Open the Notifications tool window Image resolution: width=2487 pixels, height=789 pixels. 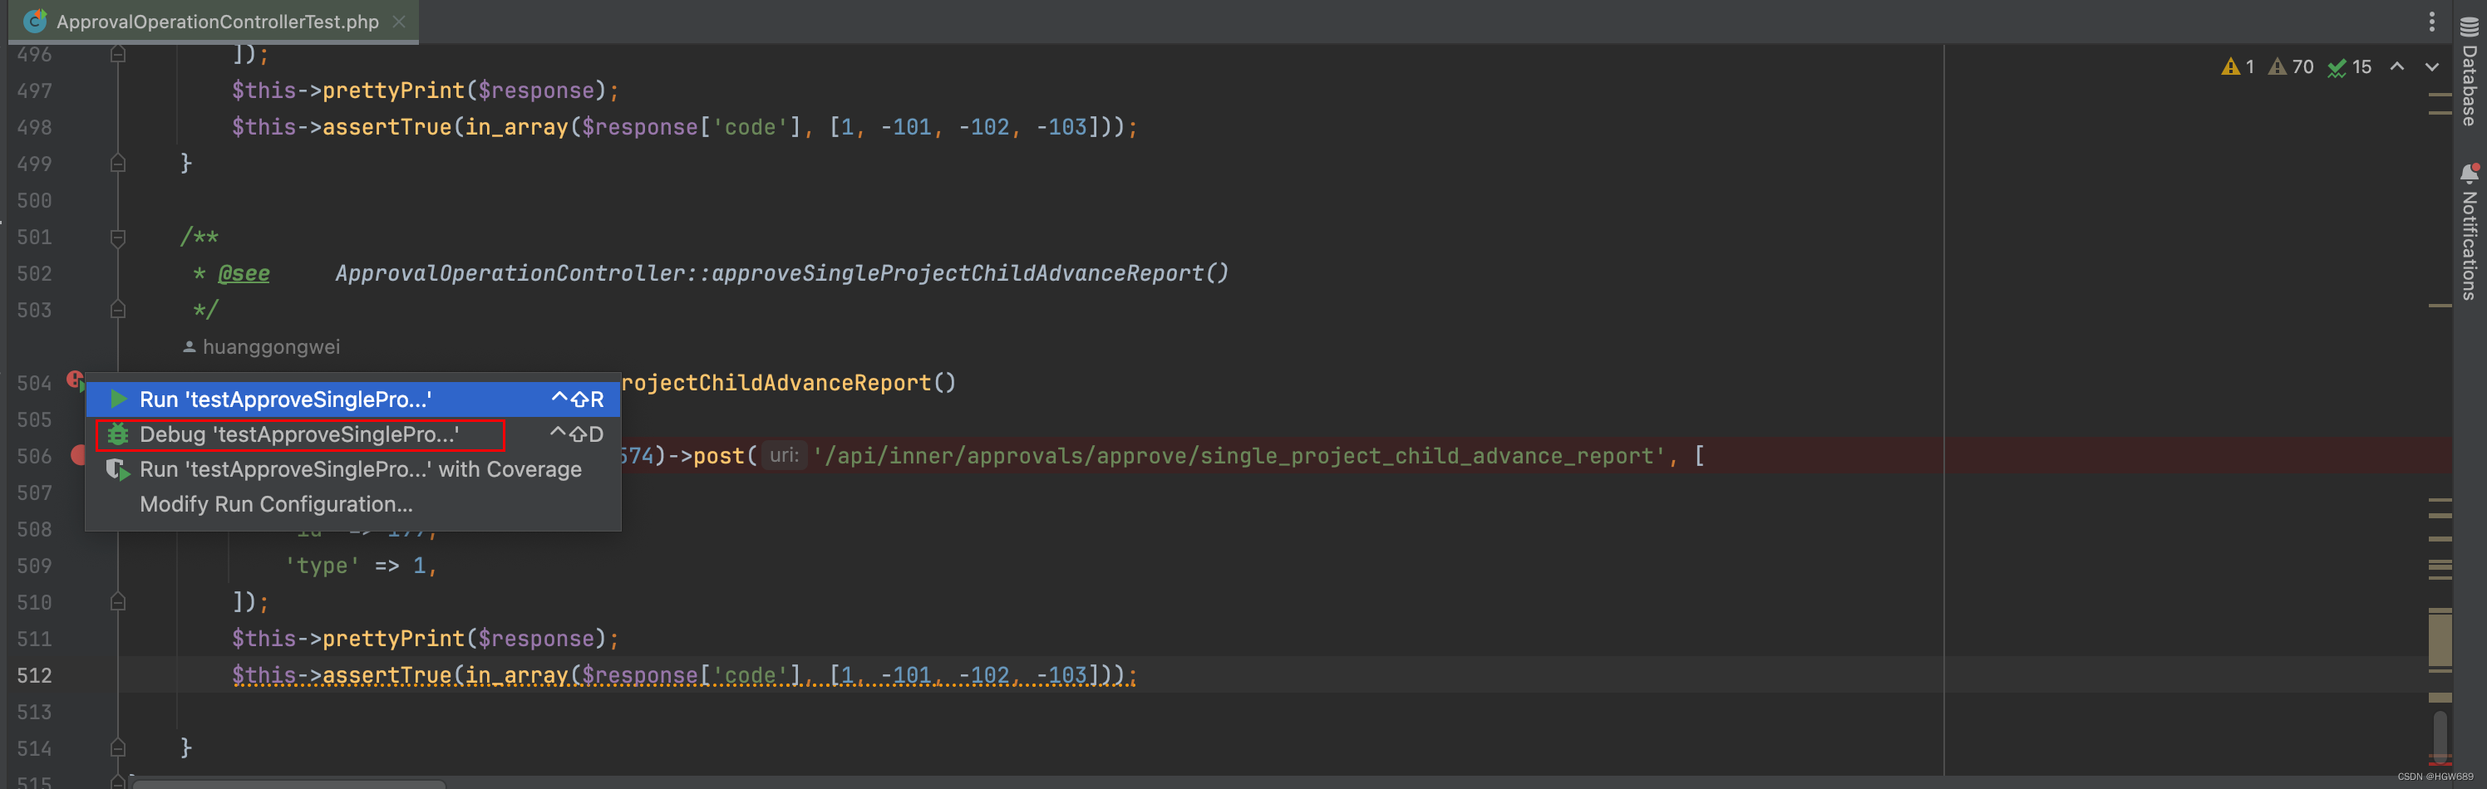(2469, 233)
